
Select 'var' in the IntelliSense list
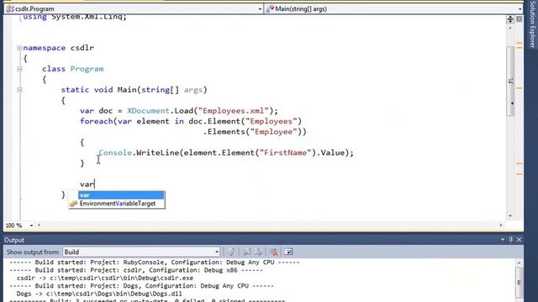coord(121,195)
